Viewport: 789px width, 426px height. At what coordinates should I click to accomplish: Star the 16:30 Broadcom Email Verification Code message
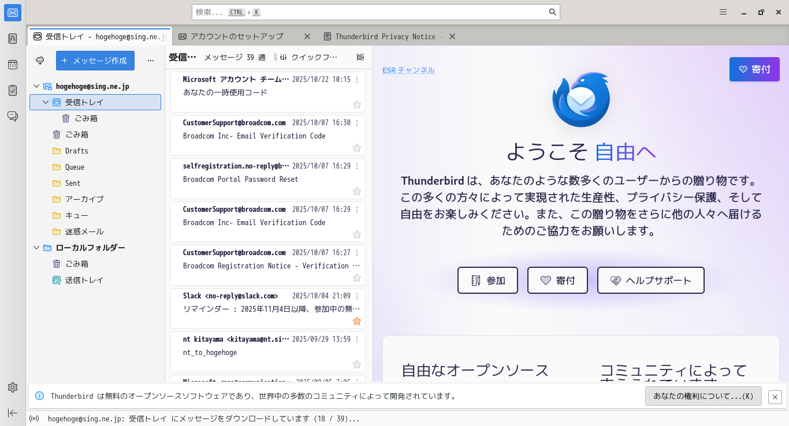[x=357, y=148]
